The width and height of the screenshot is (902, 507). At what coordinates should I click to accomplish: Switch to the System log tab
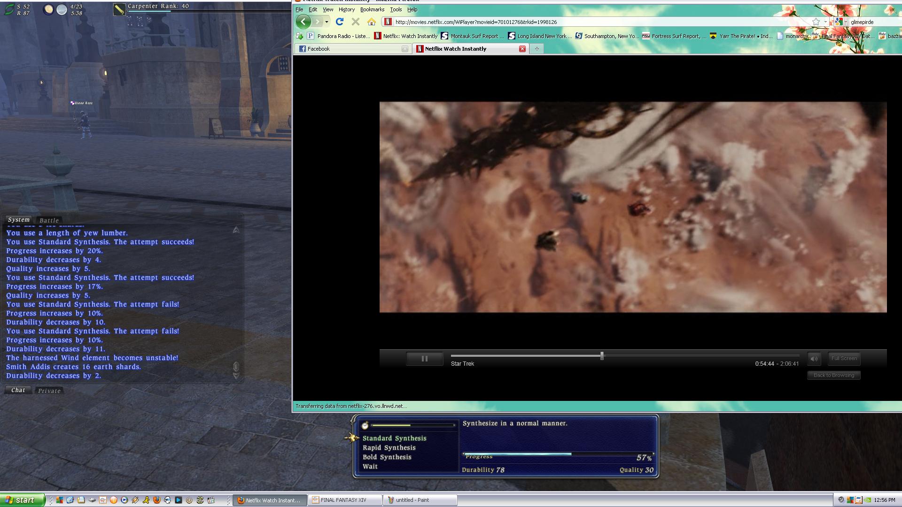tap(19, 220)
